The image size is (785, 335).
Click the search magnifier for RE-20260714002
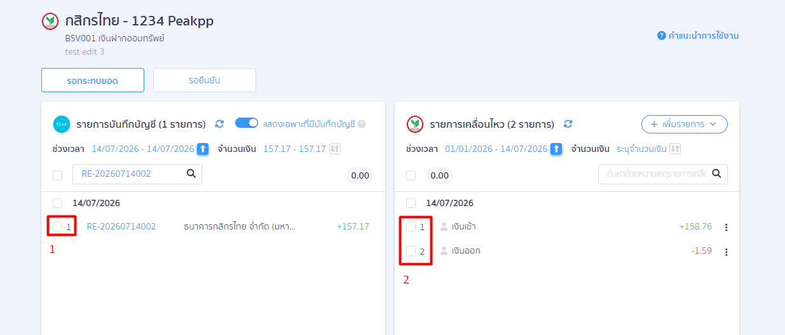point(191,174)
